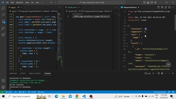This screenshot has width=176, height=99.
Task: Open the File menu
Action: tap(7, 2)
